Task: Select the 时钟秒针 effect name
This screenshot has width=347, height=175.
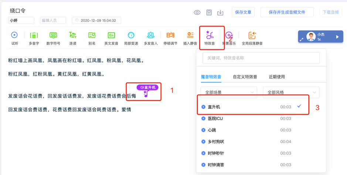Action: point(216,153)
